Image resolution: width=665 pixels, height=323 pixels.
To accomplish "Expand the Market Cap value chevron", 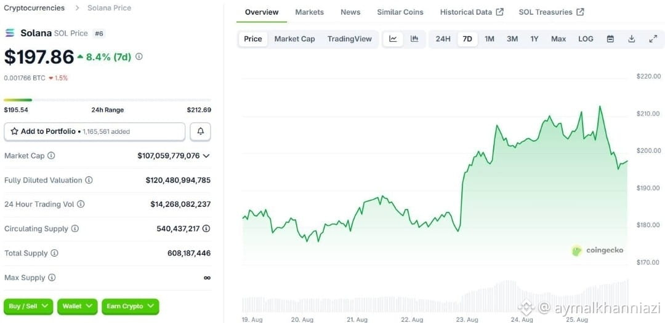I will coord(206,155).
